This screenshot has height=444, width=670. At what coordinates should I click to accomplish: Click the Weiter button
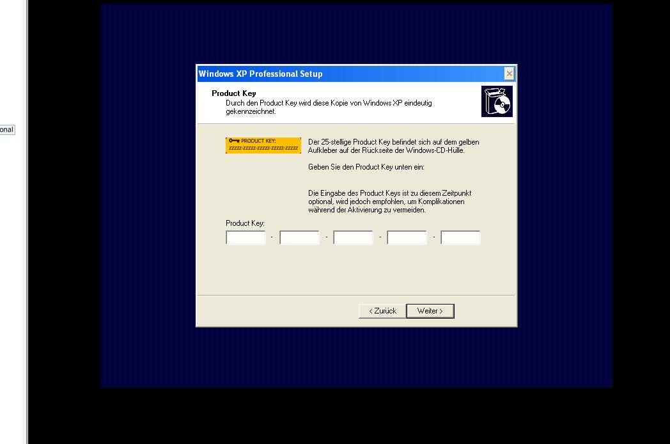(x=430, y=311)
